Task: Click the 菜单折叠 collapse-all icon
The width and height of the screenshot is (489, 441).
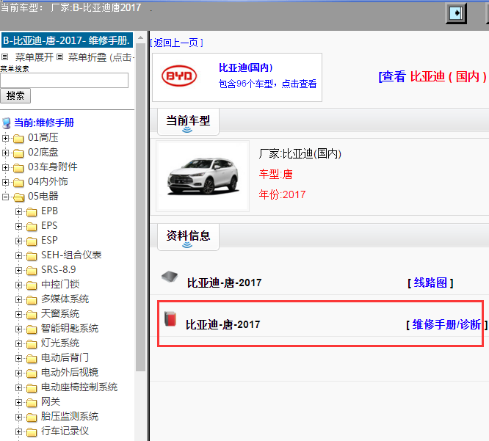Action: click(60, 57)
